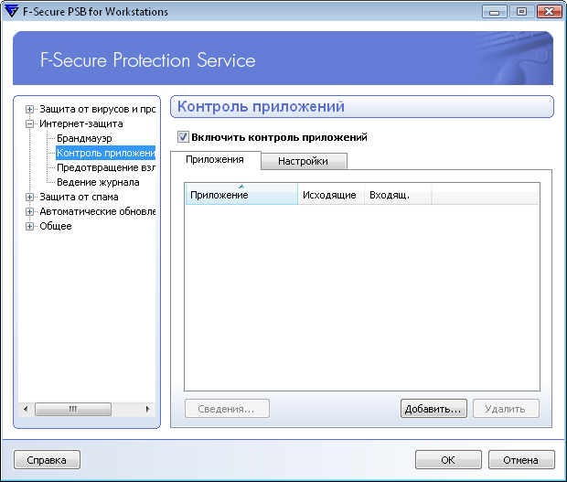Image resolution: width=567 pixels, height=482 pixels.
Task: Open Предотвращение взлома tree item
Action: pos(106,167)
